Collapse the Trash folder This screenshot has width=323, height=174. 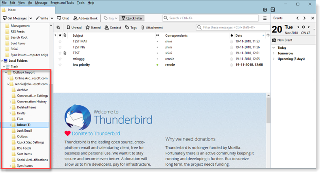[4, 66]
